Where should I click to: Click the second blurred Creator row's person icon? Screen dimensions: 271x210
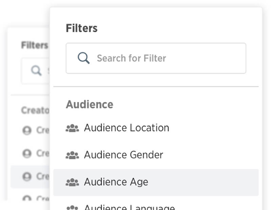pyautogui.click(x=27, y=153)
